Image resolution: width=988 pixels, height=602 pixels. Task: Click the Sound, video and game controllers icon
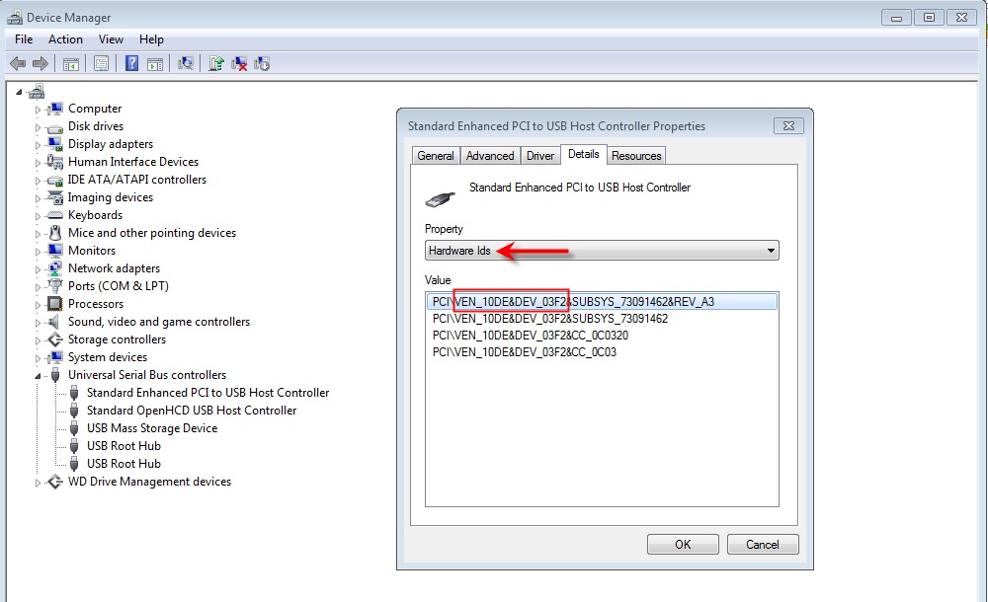[54, 322]
